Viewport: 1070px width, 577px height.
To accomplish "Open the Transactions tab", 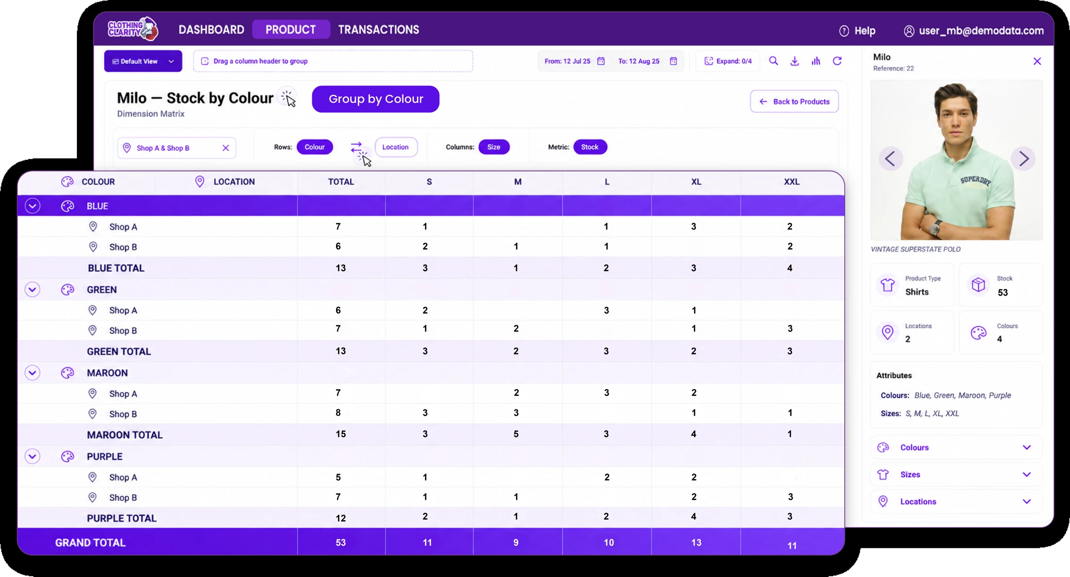I will [378, 30].
